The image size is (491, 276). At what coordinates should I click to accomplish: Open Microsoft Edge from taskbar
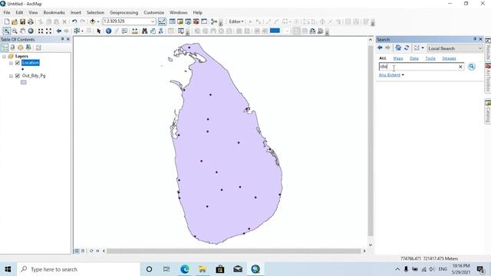tap(185, 269)
